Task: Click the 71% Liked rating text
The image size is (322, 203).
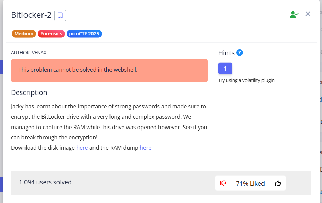Action: pos(250,183)
